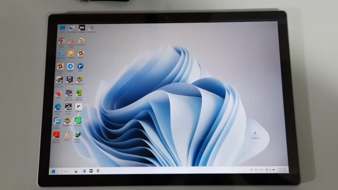Select the This PC desktop icon

click(62, 28)
